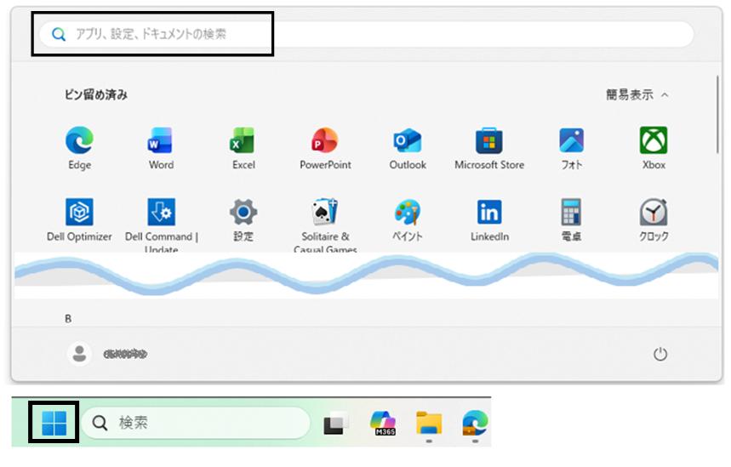Open the Xbox app

click(654, 148)
